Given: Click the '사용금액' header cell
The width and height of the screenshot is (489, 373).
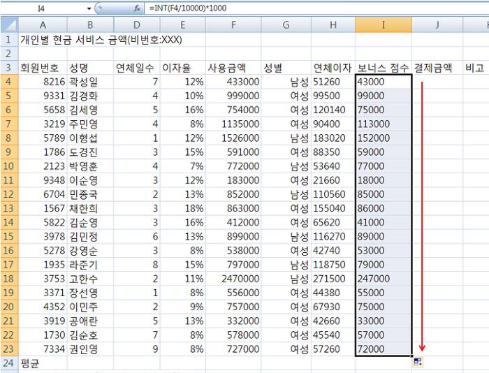Looking at the screenshot, I should (233, 67).
